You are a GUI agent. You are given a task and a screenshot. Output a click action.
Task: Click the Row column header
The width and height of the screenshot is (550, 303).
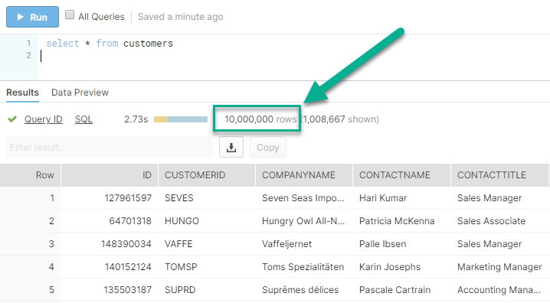(x=31, y=174)
